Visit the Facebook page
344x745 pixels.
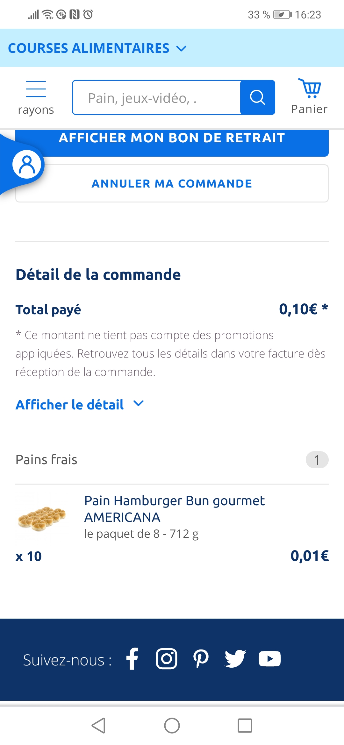[x=132, y=659]
